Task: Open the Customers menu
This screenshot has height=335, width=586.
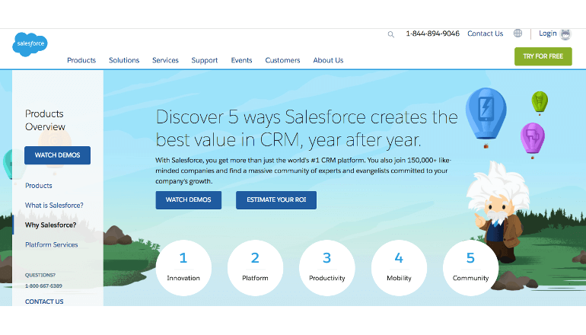Action: (x=282, y=60)
